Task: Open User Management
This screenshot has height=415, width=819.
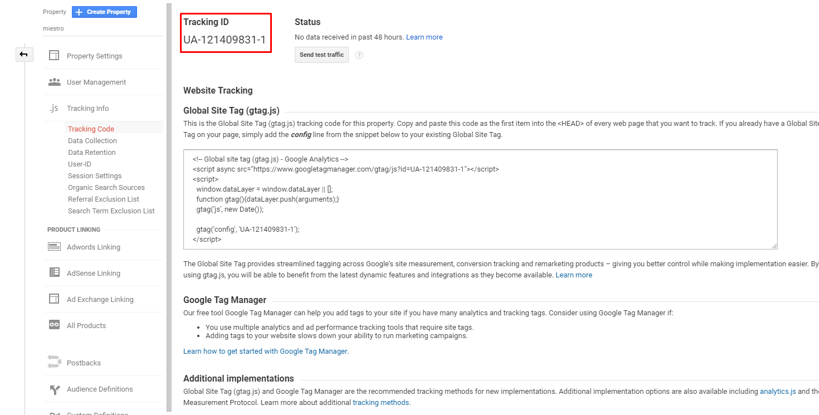Action: pyautogui.click(x=96, y=82)
